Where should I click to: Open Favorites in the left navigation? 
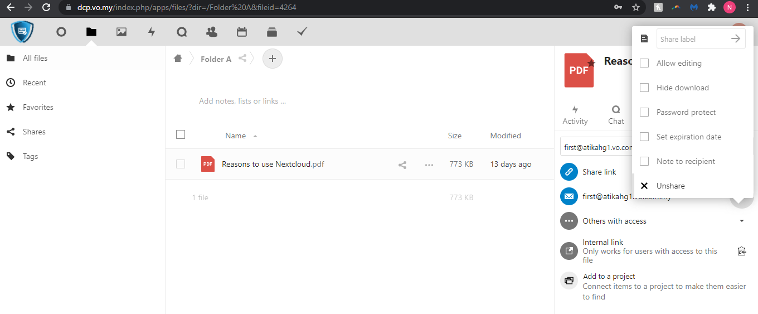(x=38, y=107)
